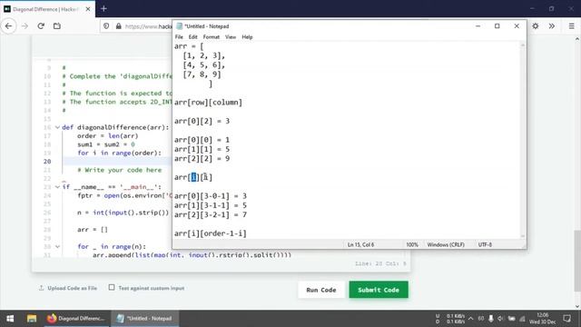Click the Notepad vertical scrollbar
581x327 pixels.
[523, 140]
